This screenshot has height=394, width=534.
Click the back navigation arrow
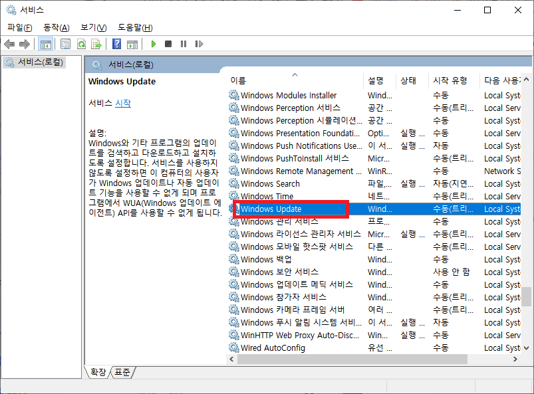pos(9,44)
